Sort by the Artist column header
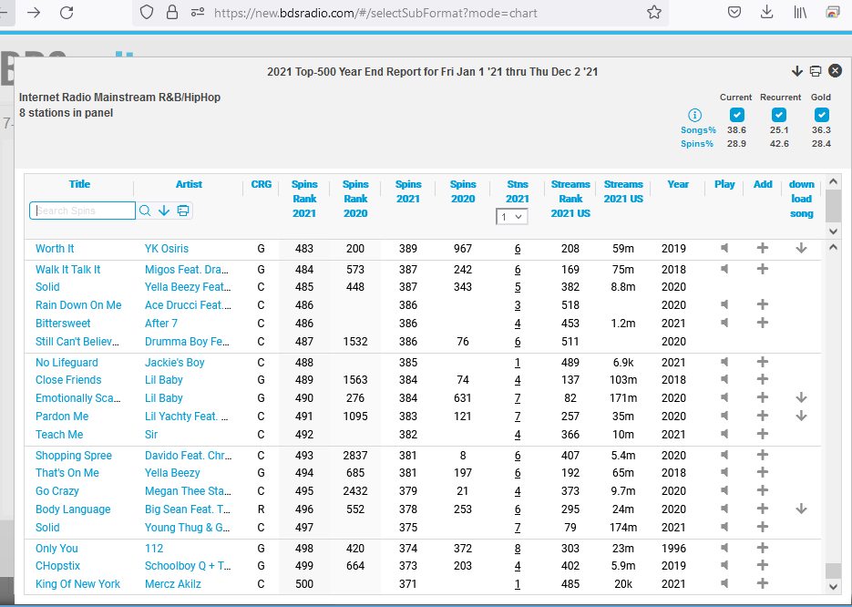The height and width of the screenshot is (607, 852). [x=189, y=184]
